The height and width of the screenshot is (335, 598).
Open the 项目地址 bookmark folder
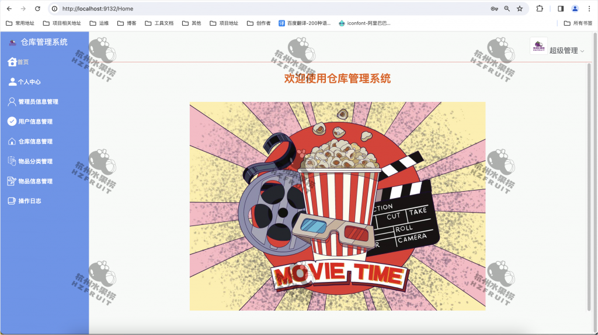coord(224,23)
